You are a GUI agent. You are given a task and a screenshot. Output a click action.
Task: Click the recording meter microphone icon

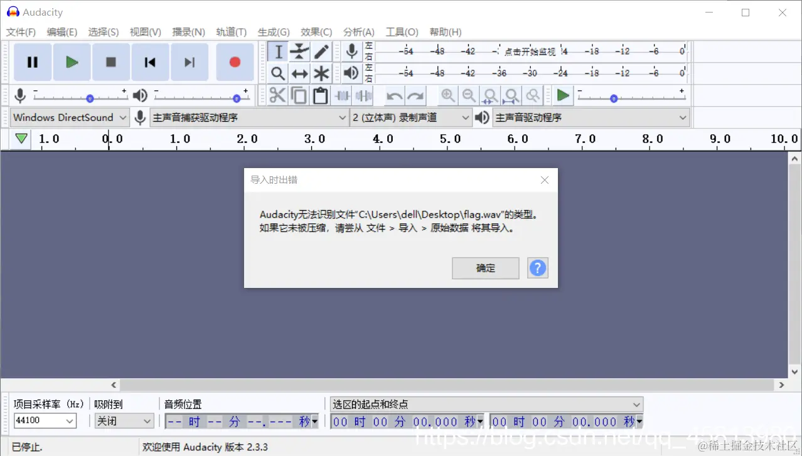(352, 51)
